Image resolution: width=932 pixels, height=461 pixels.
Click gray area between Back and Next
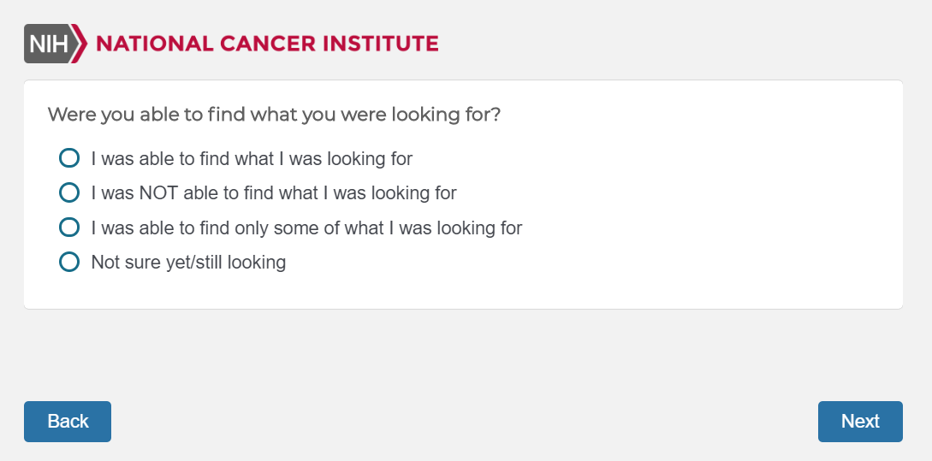pyautogui.click(x=462, y=421)
